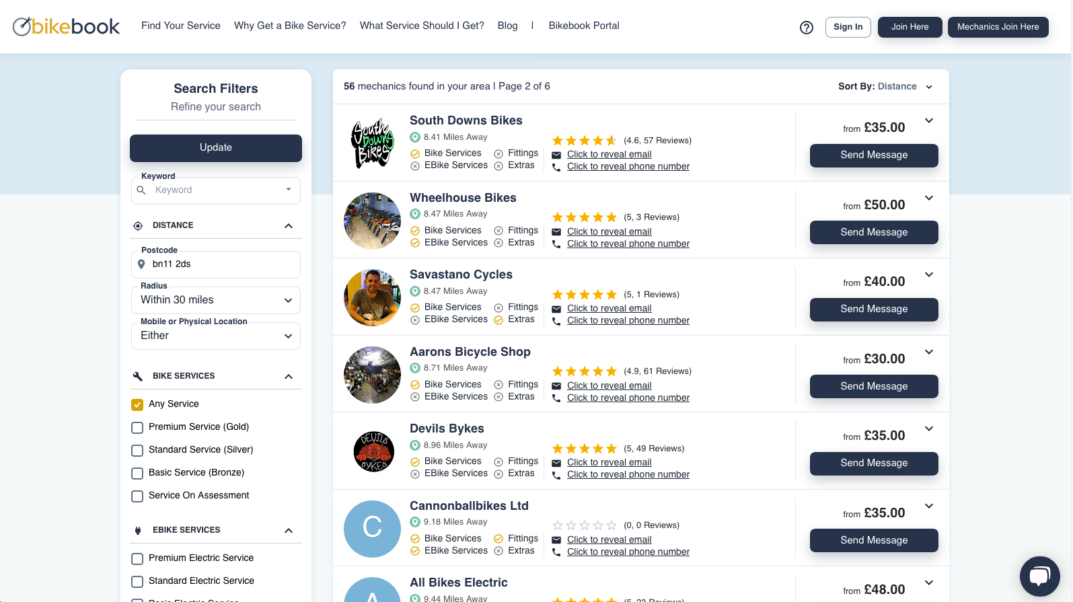
Task: Click the South Downs Bikes logo
Action: click(x=372, y=143)
